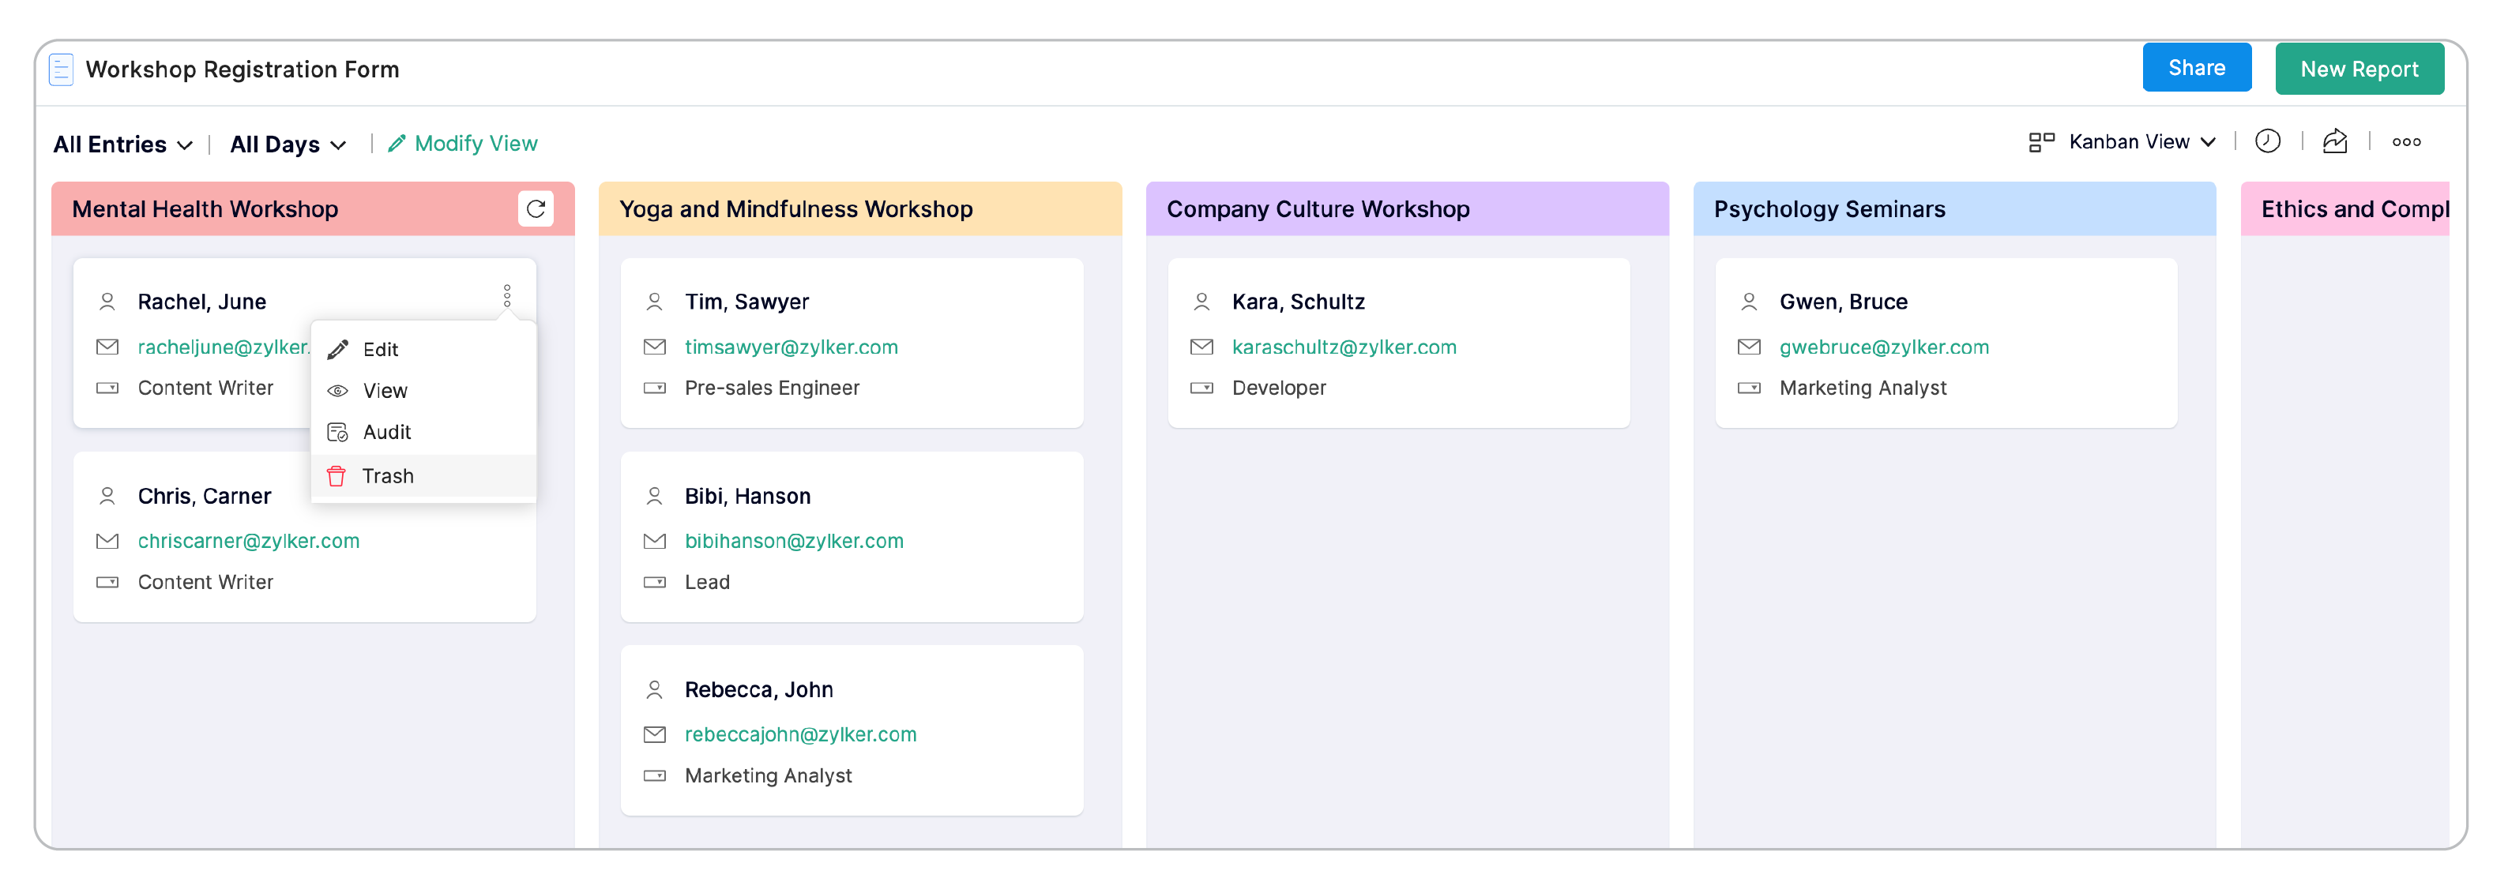Click the name Chris, Carner

tap(205, 496)
